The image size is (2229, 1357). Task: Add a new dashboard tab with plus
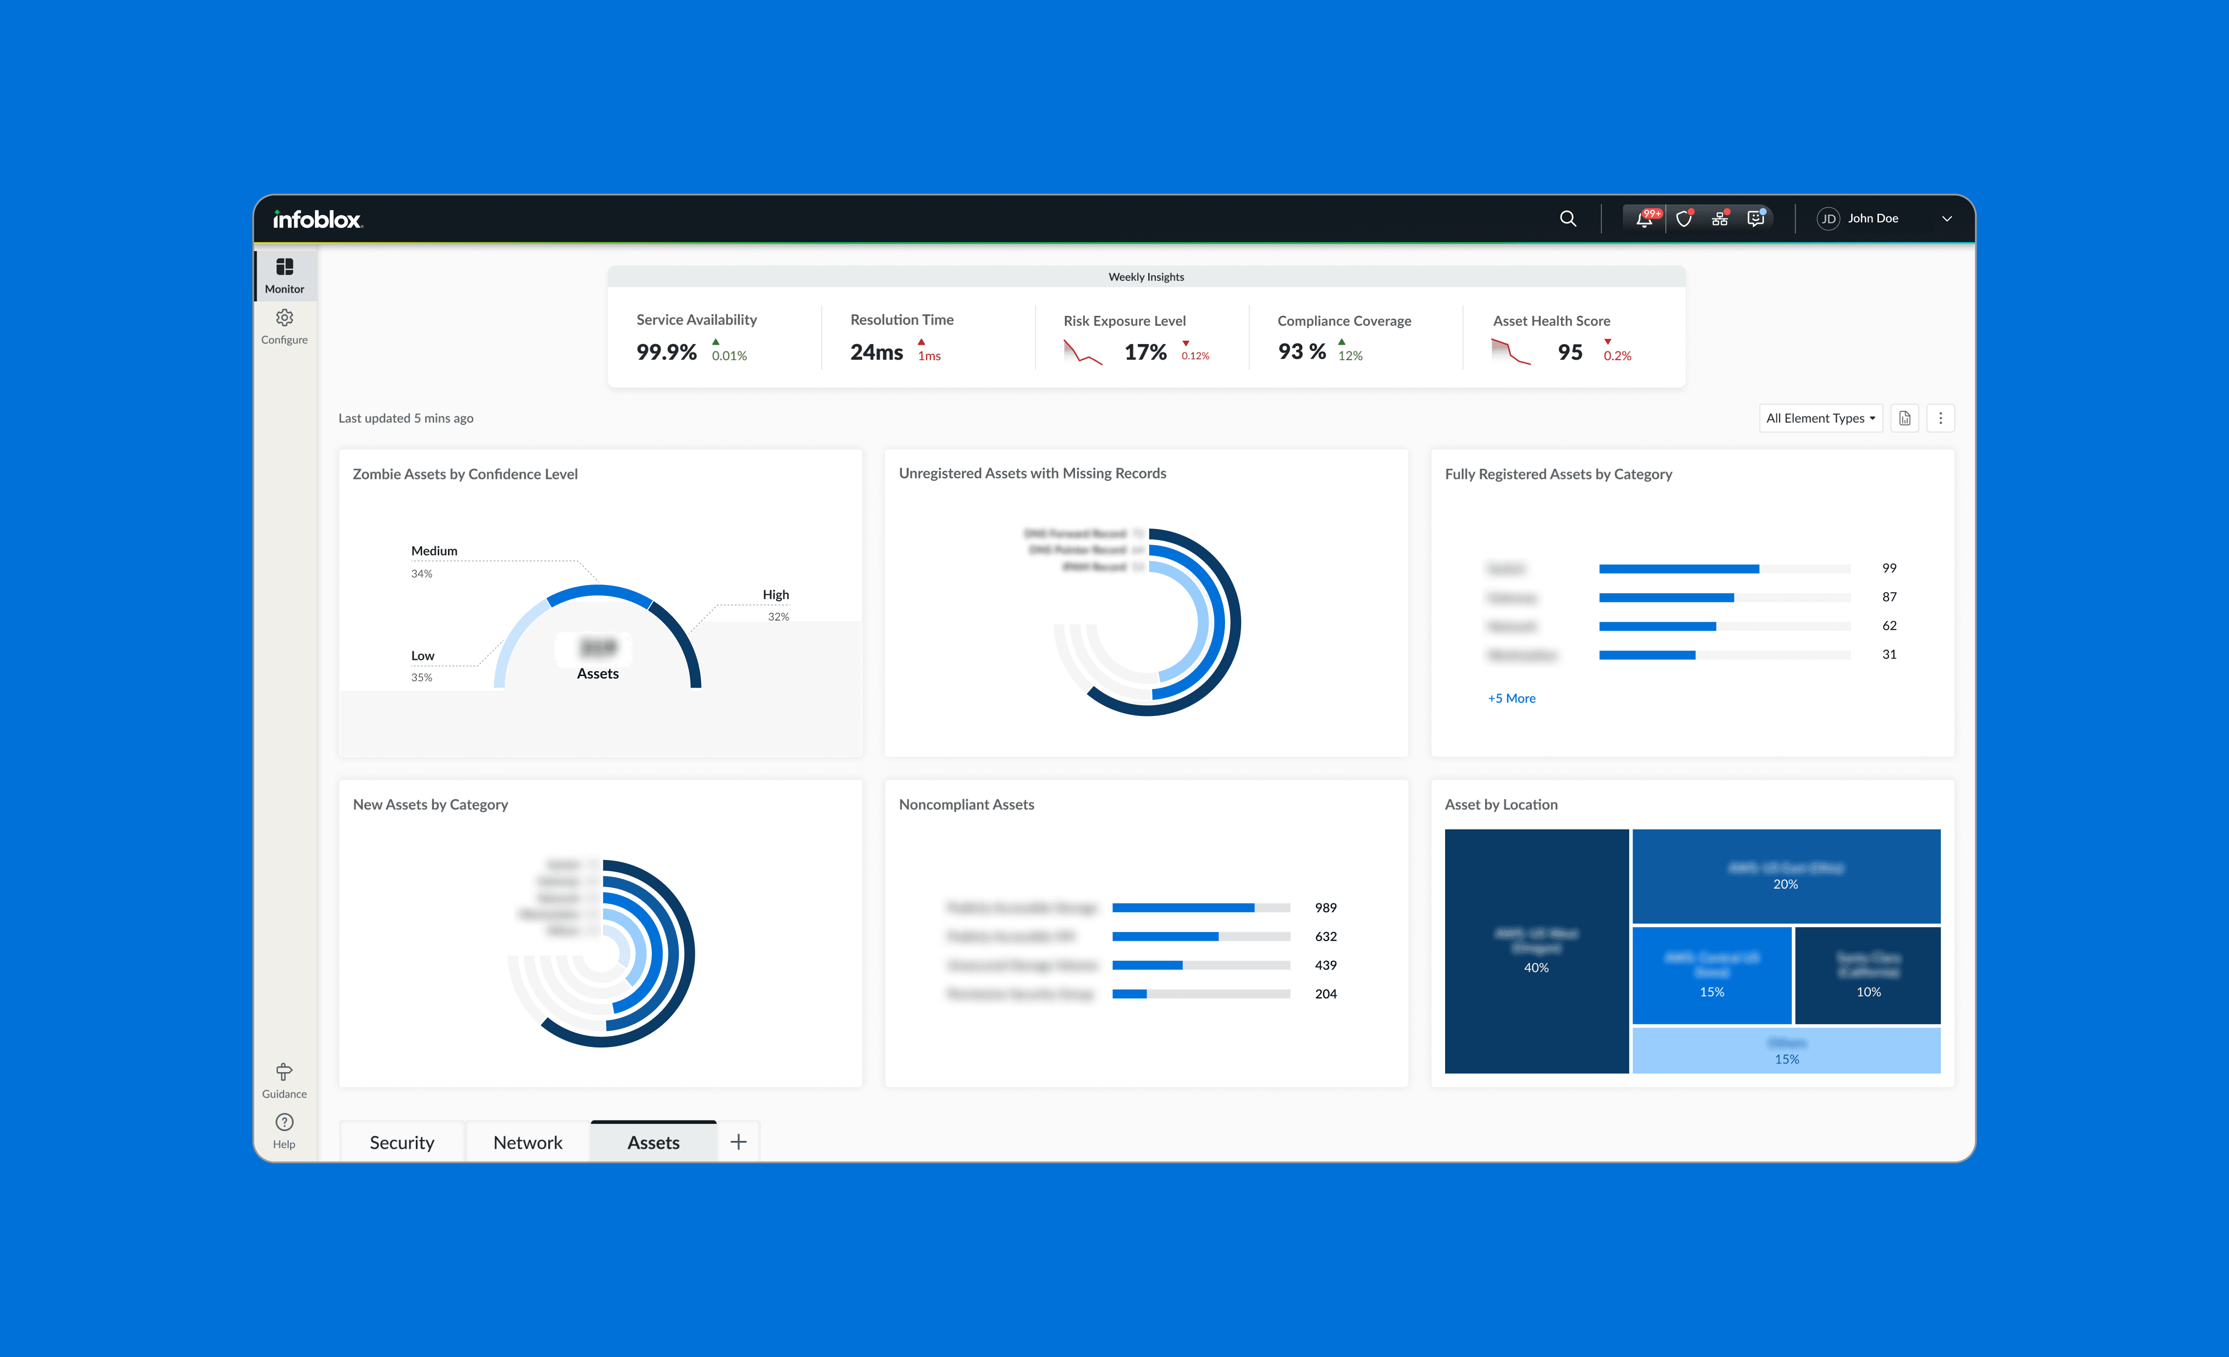[x=738, y=1142]
